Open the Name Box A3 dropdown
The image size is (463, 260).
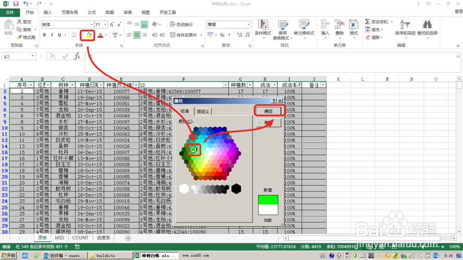click(32, 56)
